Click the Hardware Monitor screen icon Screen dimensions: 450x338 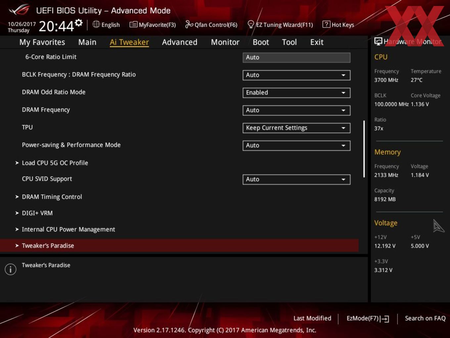[x=378, y=41]
